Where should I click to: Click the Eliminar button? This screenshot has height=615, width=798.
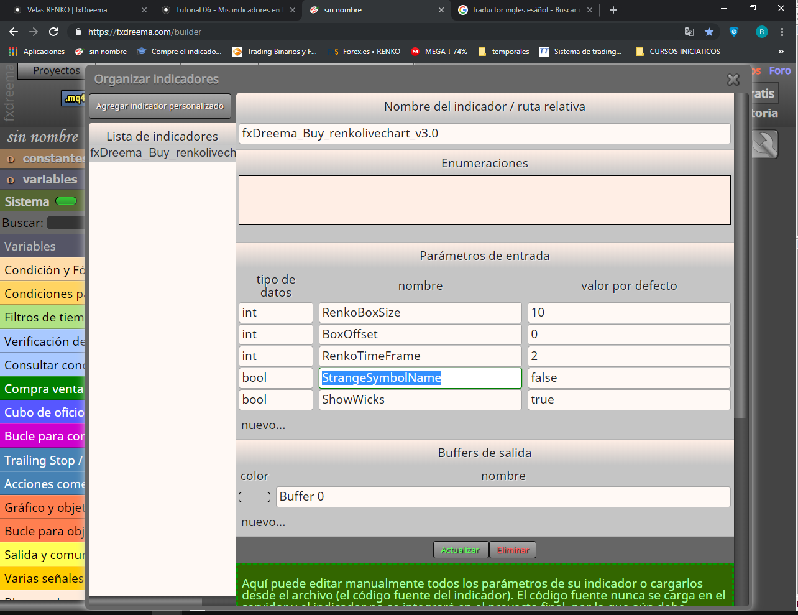(x=513, y=550)
